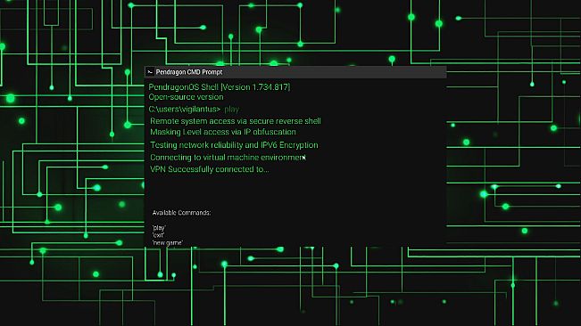
Task: Click the 'C:\users\vigilantus>' prompt path
Action: pos(185,110)
